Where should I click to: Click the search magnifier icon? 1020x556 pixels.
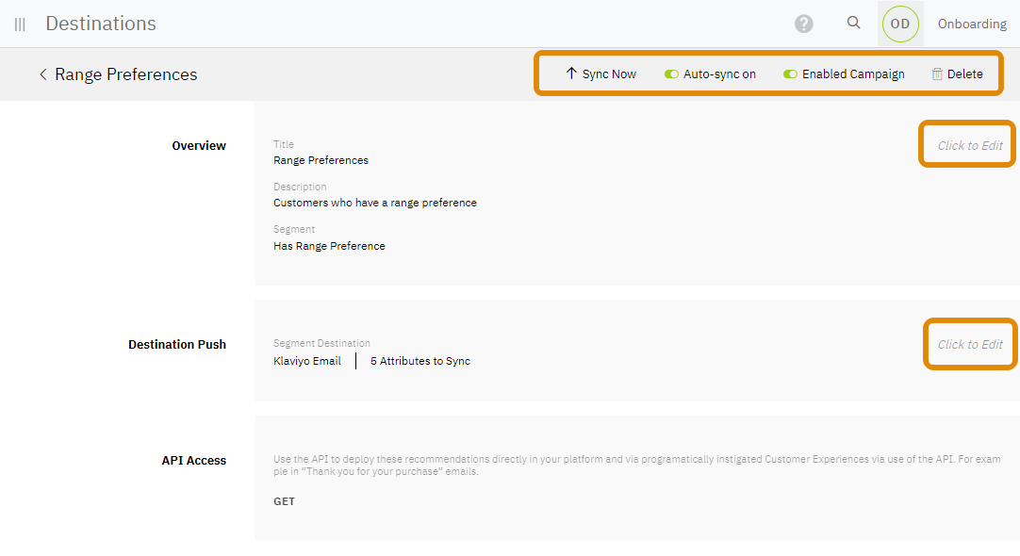853,24
